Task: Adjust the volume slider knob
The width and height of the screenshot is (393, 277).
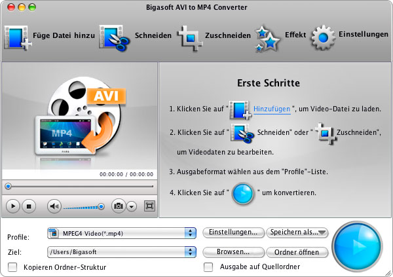Action: pyautogui.click(x=102, y=206)
